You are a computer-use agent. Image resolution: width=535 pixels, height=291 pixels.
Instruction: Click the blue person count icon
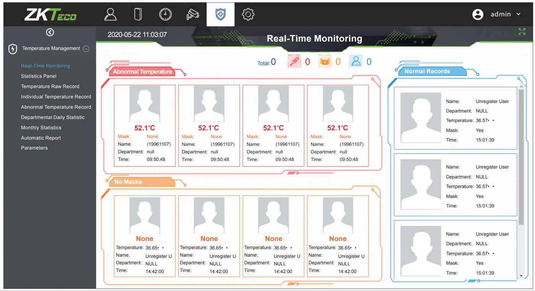click(356, 61)
